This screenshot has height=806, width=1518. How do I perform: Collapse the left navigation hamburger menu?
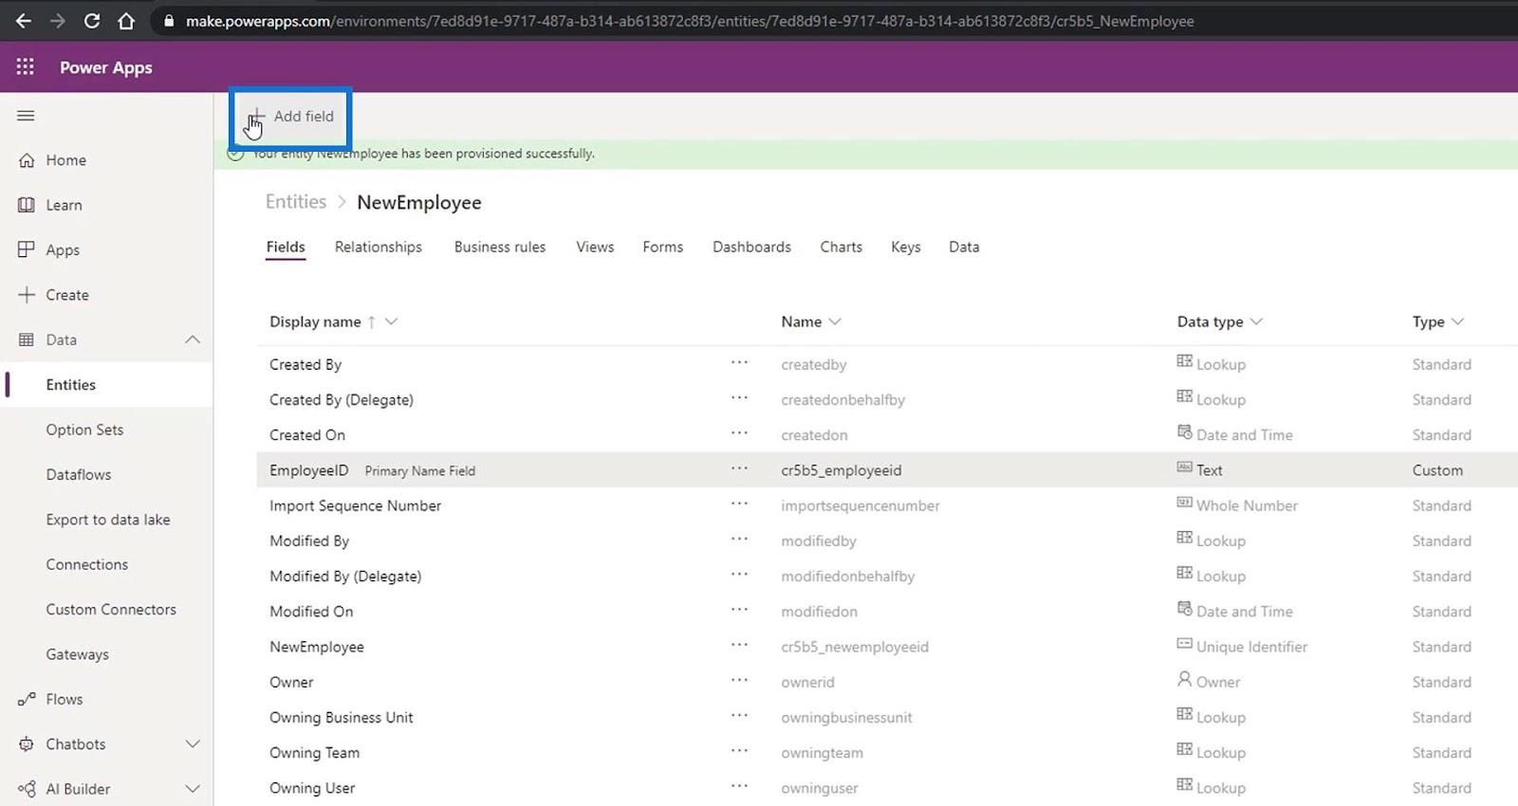click(26, 116)
